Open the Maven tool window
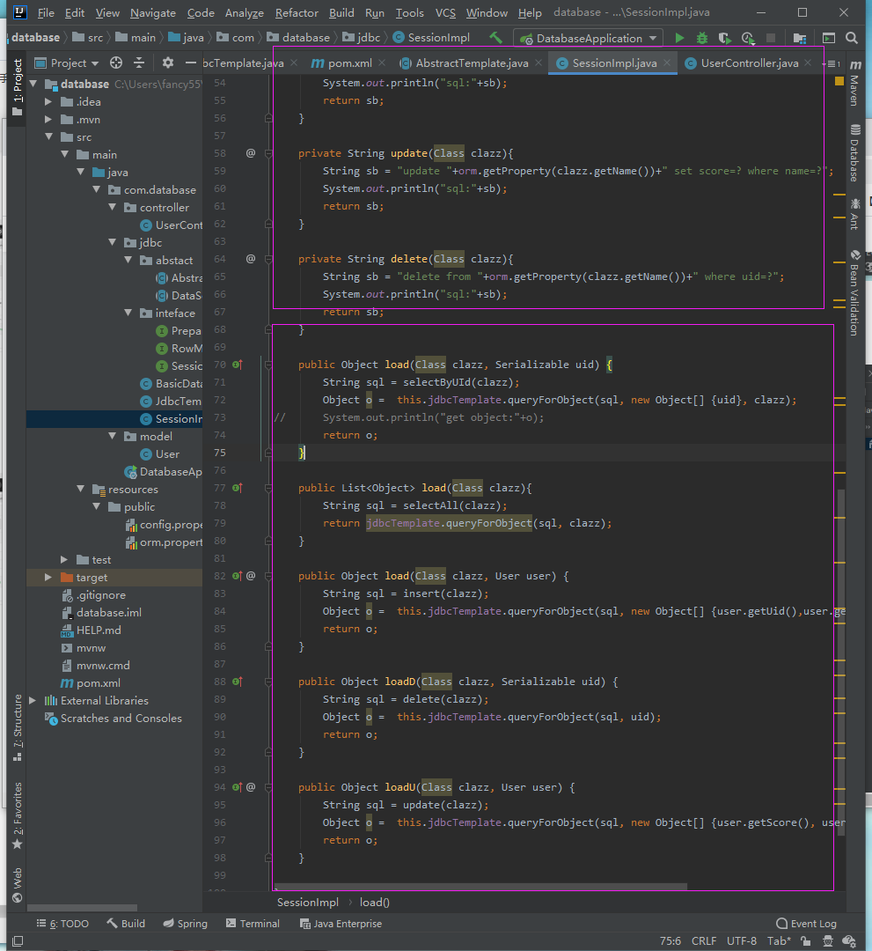The width and height of the screenshot is (872, 951). (x=854, y=84)
